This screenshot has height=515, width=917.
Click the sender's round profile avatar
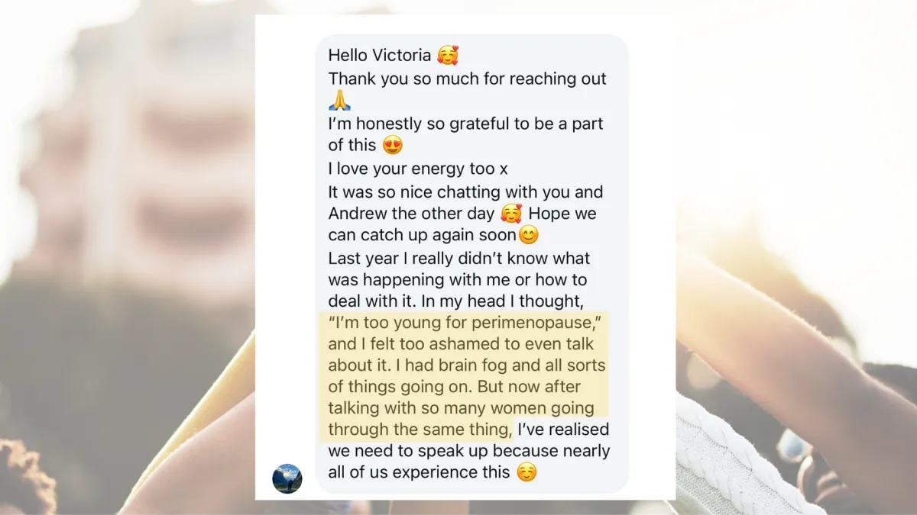coord(287,478)
